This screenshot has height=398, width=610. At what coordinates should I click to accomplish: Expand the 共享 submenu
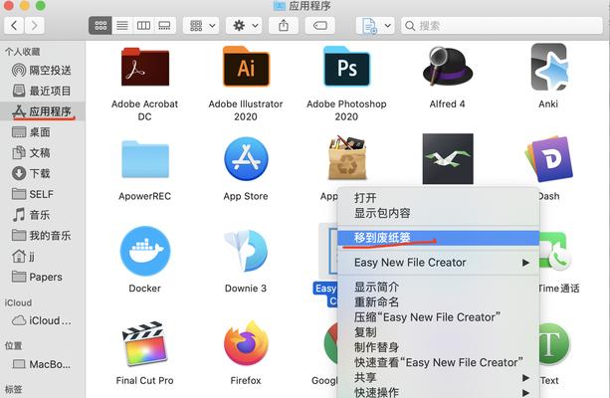(438, 377)
